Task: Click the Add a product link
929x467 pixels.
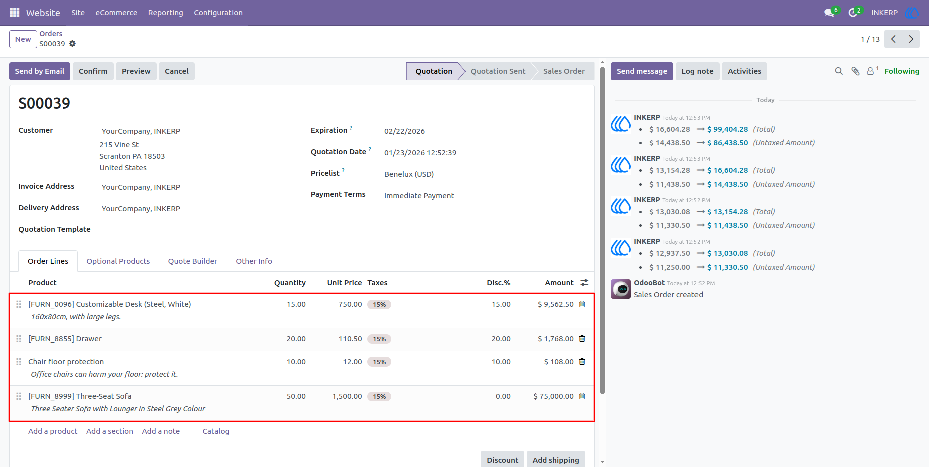Action: 53,431
